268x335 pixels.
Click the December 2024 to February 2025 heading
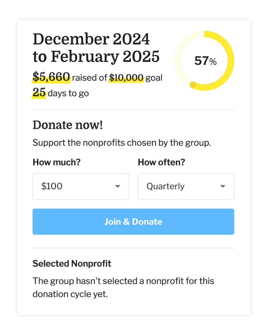[x=96, y=48]
